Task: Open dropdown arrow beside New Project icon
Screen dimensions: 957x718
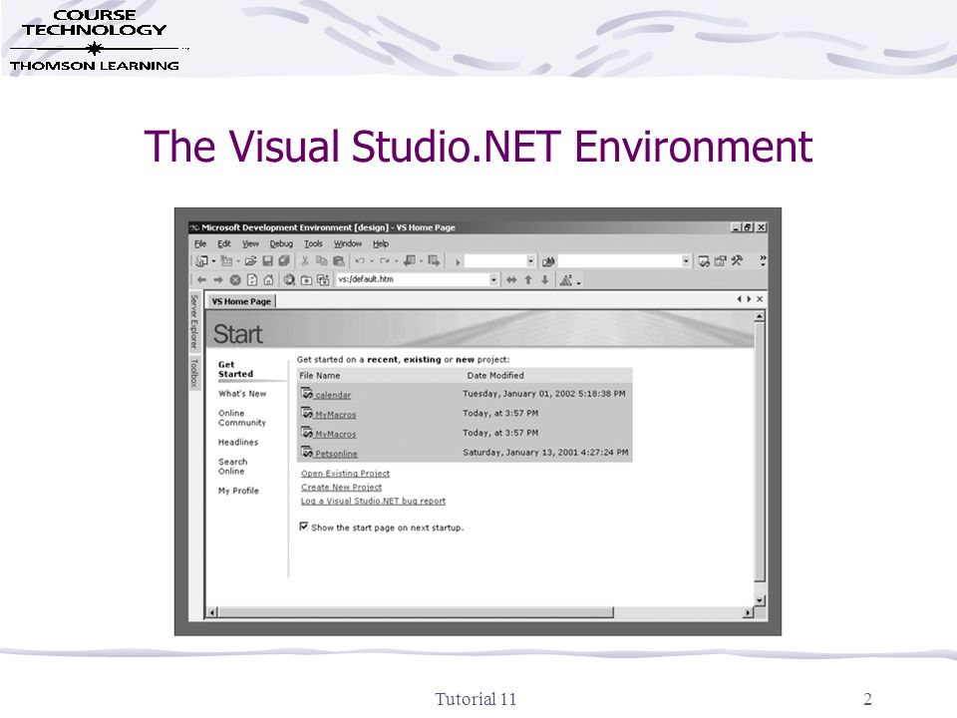Action: [x=213, y=262]
